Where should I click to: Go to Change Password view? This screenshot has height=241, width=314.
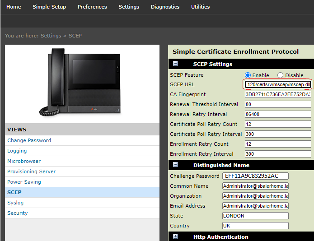[29, 140]
